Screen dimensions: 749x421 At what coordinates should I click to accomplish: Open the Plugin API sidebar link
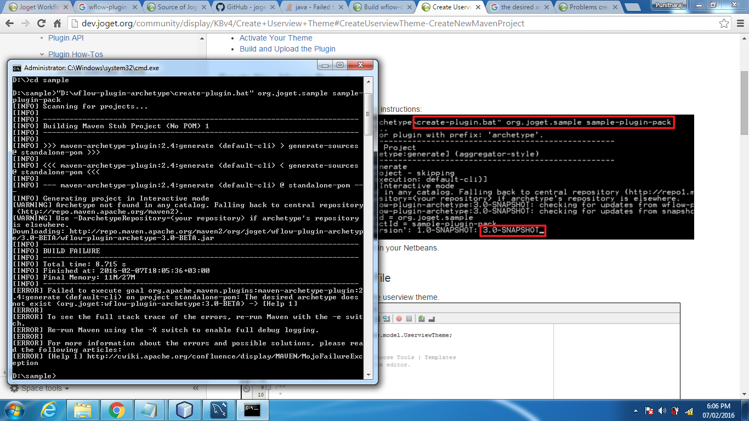[66, 38]
